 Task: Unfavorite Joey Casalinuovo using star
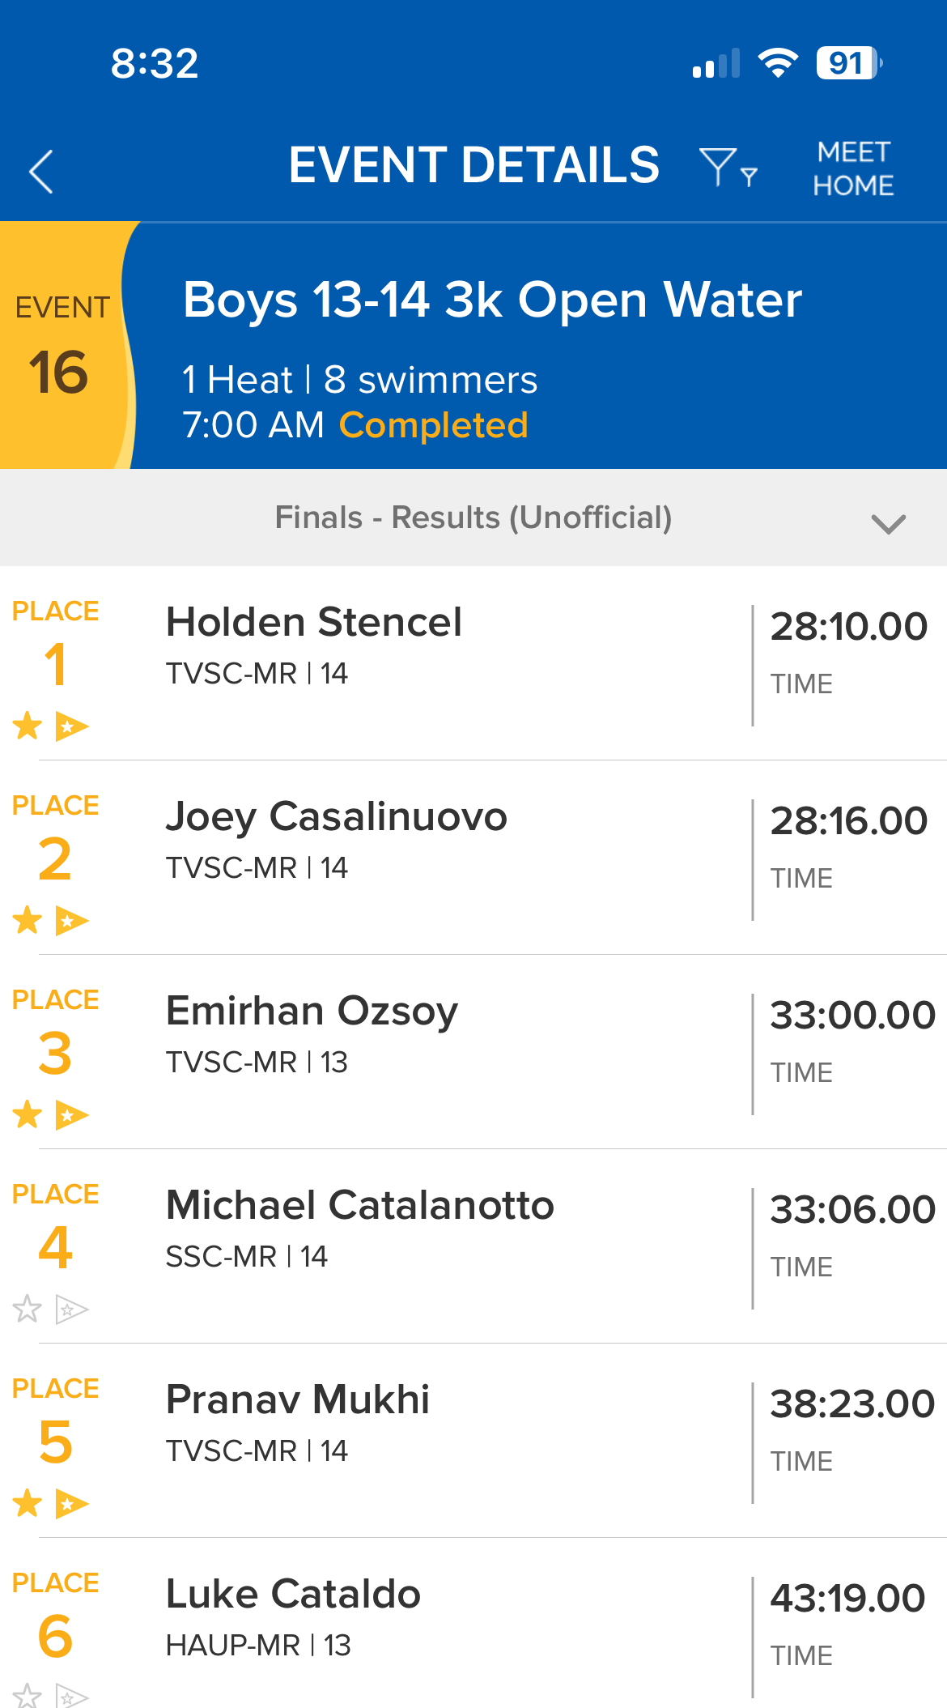coord(27,920)
